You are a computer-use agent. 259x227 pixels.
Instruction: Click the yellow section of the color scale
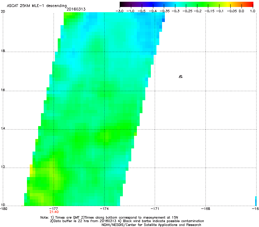tap(228, 4)
